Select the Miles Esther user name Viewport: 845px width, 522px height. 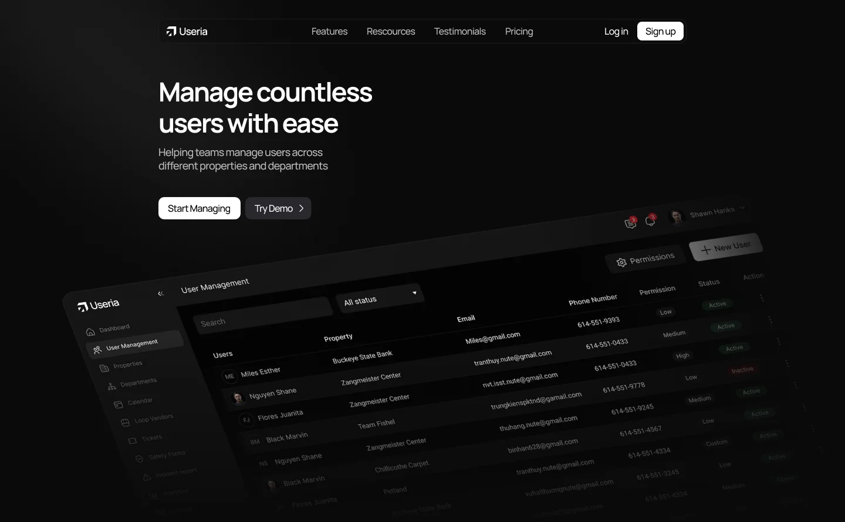click(261, 371)
